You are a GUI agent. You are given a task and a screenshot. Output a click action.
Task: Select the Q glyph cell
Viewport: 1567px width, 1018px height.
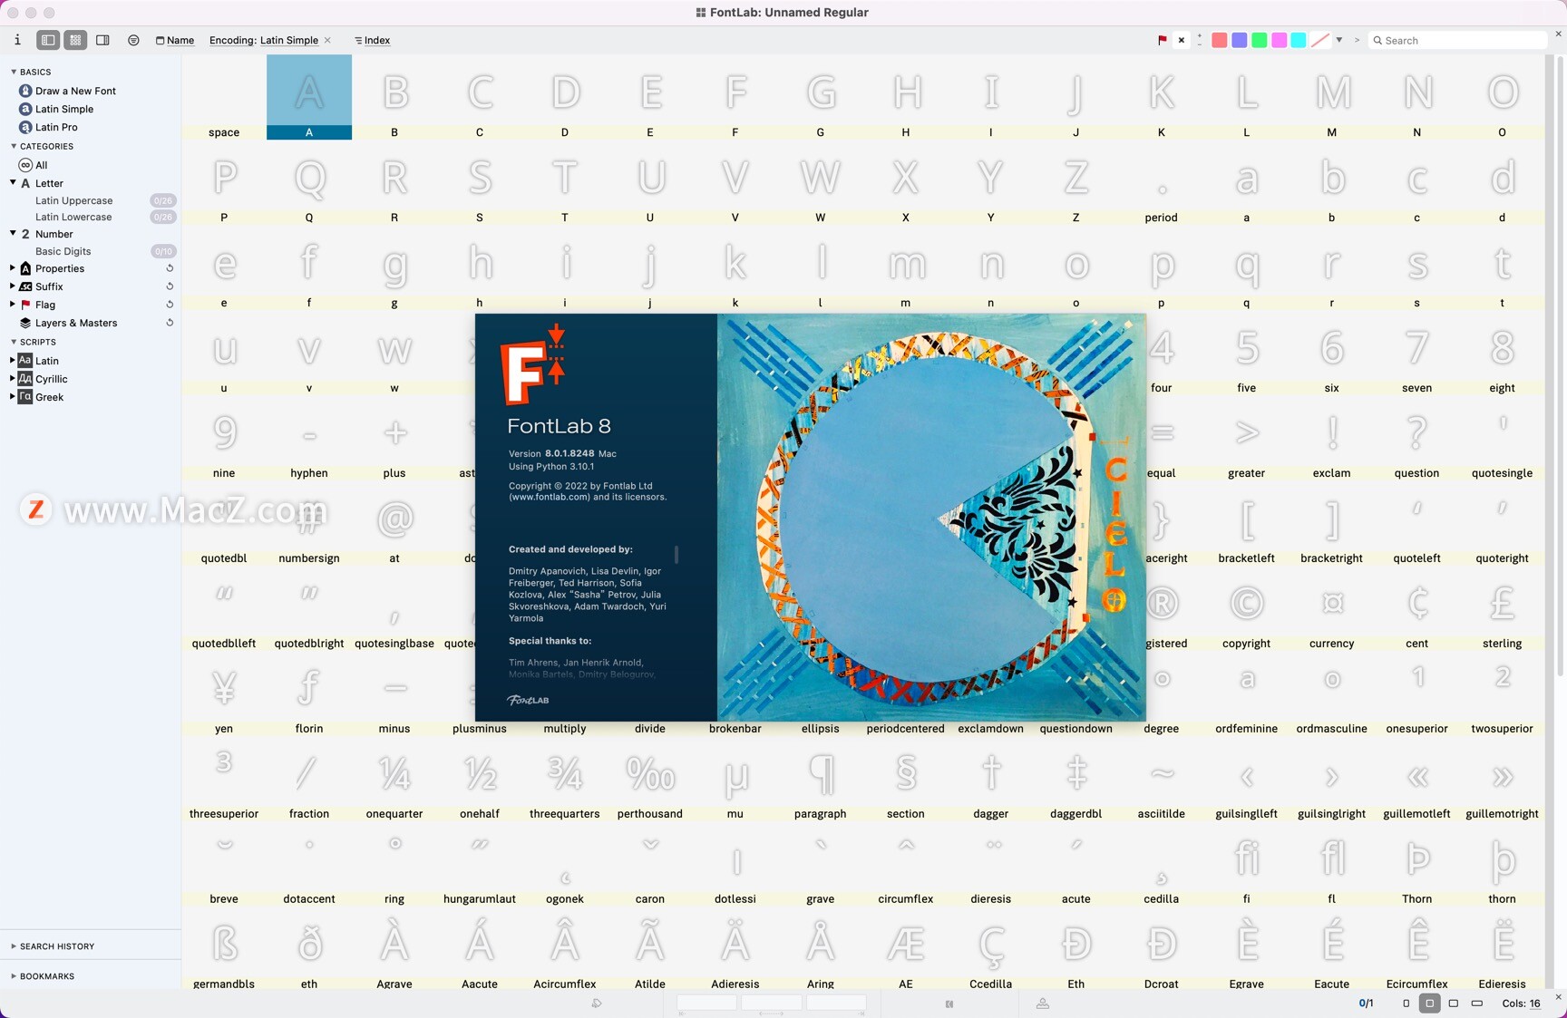coord(309,182)
